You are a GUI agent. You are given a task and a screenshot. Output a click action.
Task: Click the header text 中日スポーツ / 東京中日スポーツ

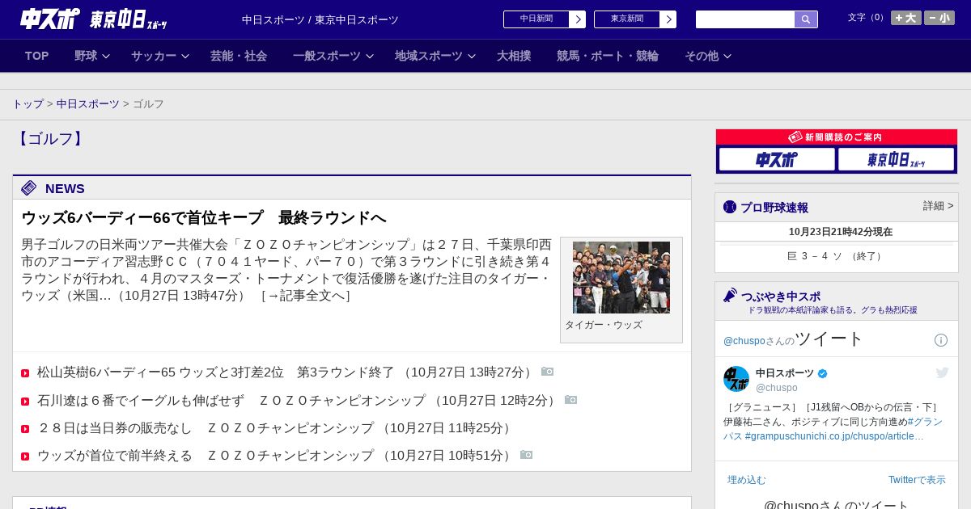pos(320,20)
